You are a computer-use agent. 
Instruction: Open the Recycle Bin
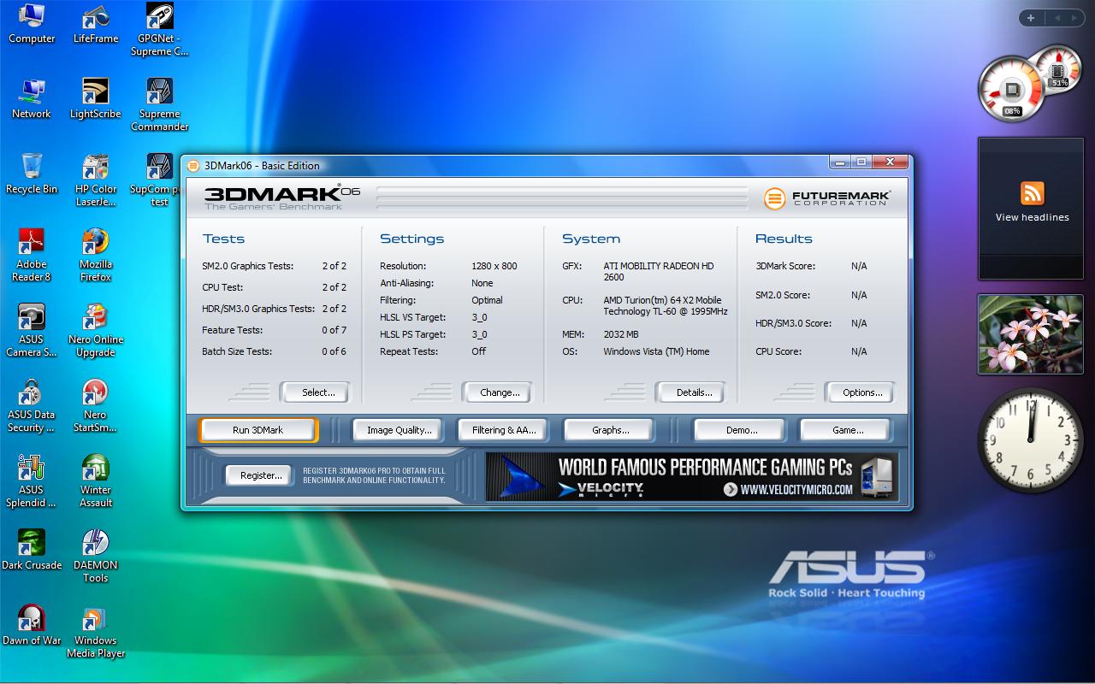click(x=32, y=174)
